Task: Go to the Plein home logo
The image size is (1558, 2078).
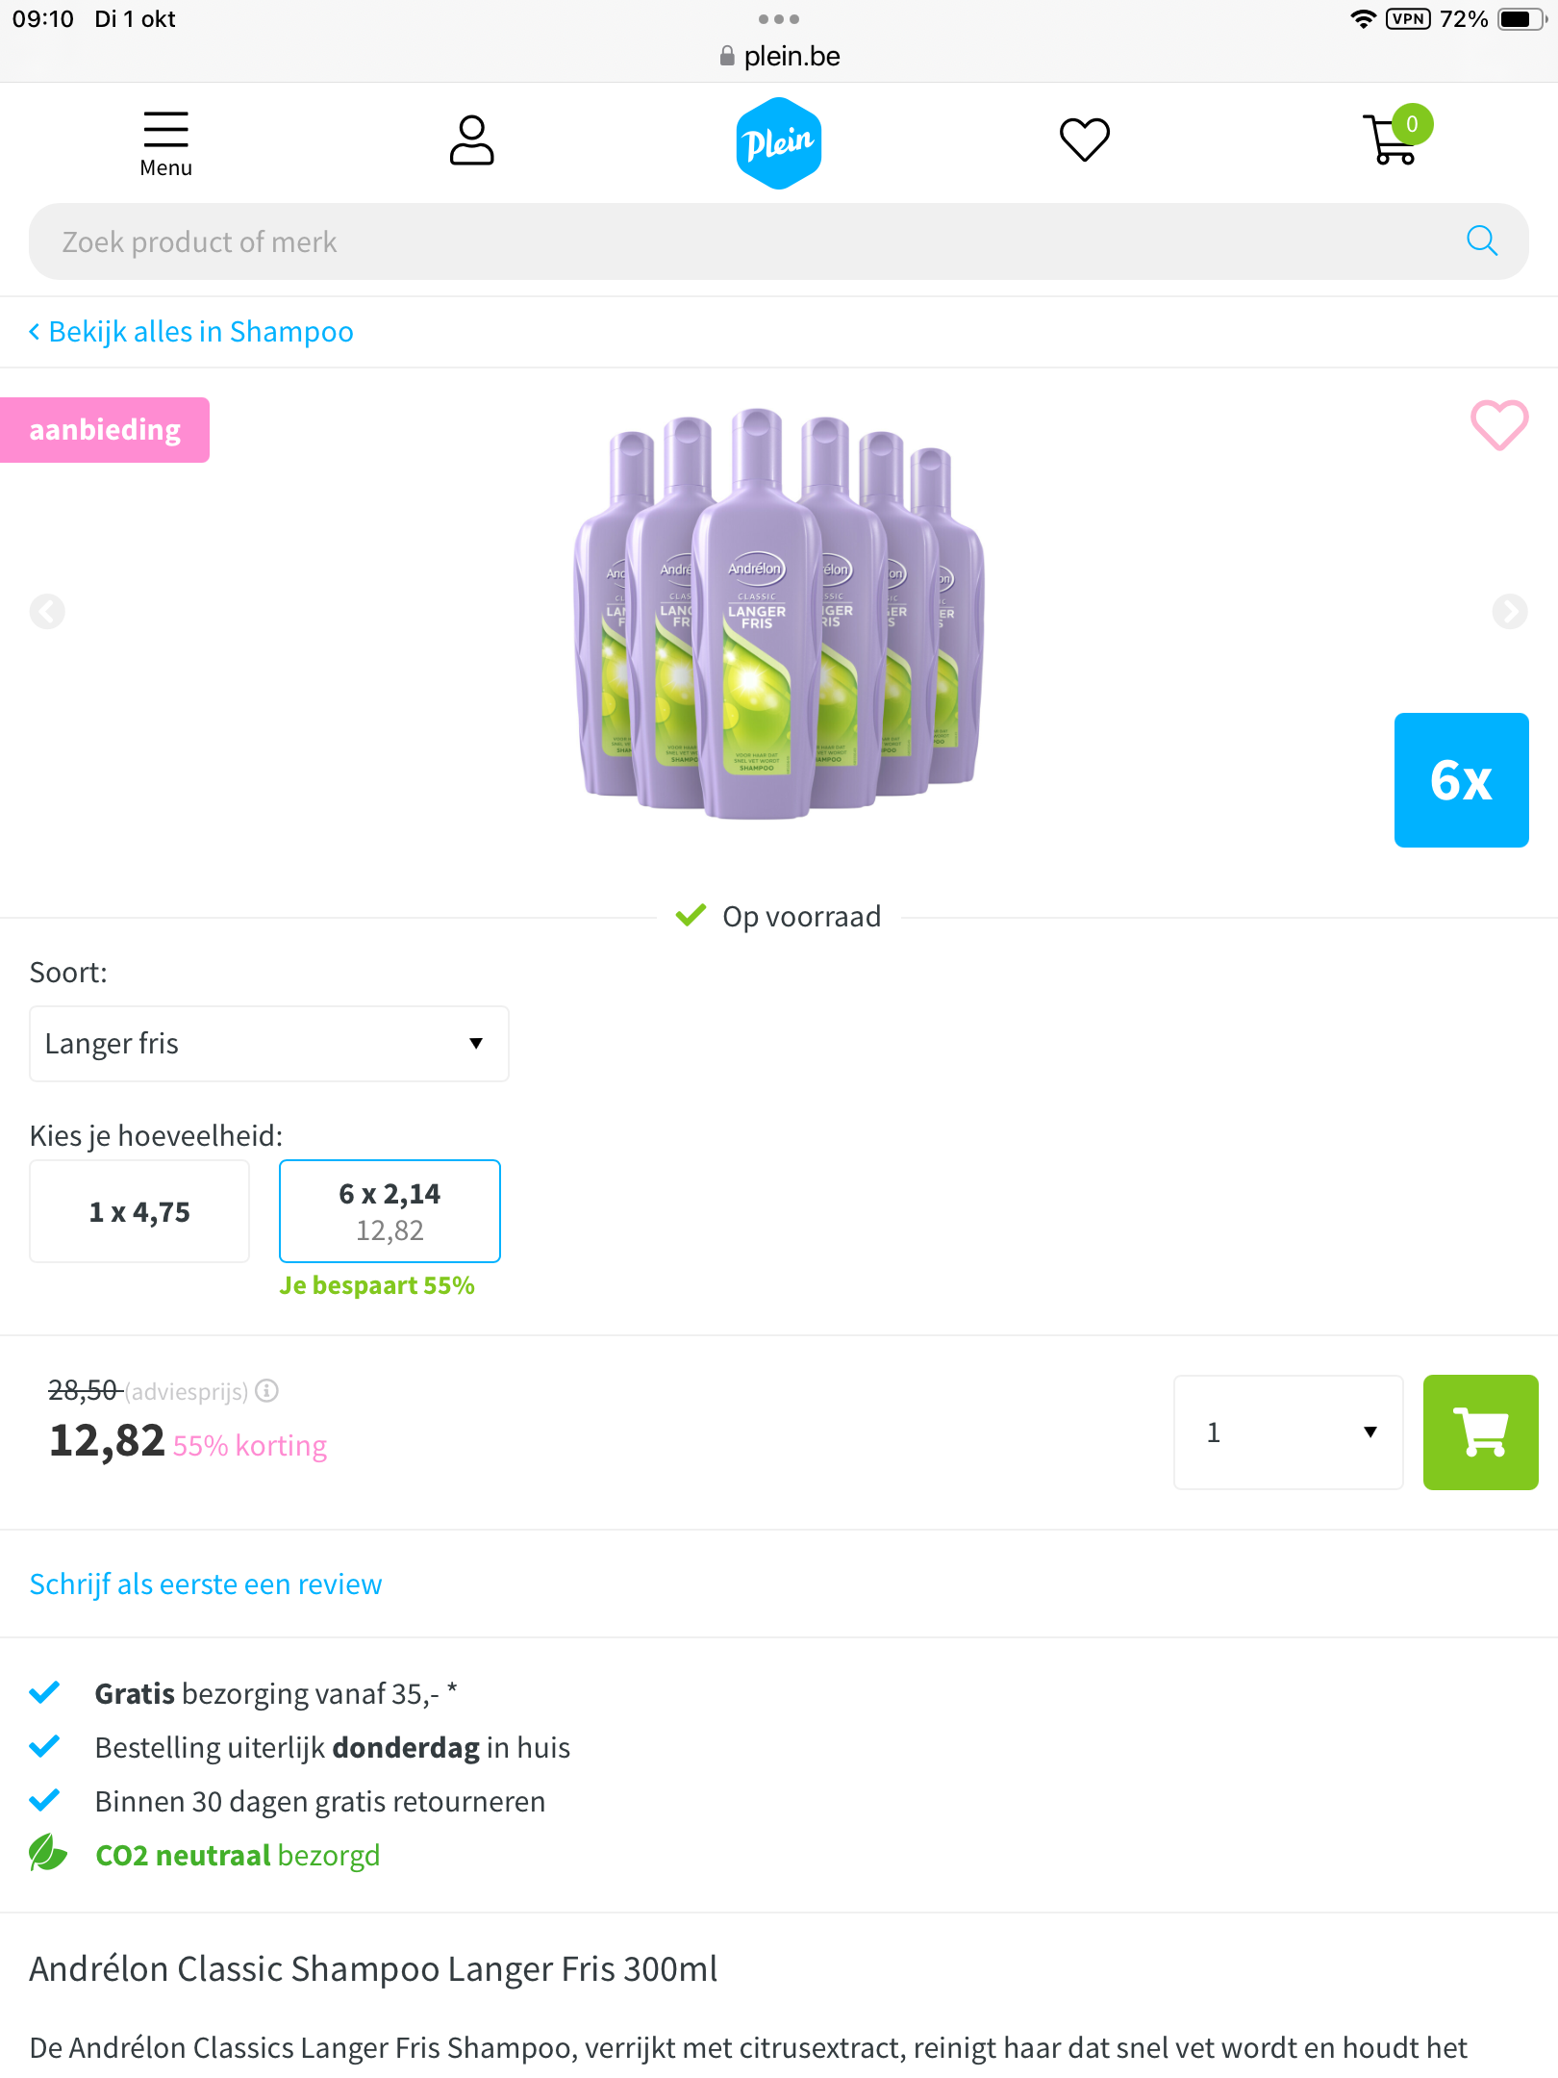Action: coord(778,142)
